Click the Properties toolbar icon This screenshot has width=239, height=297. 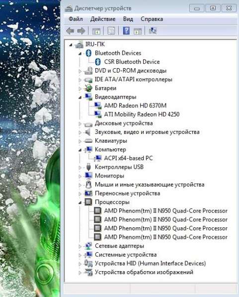[x=111, y=31]
